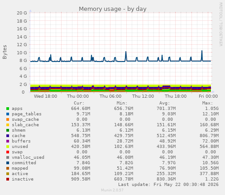Click the 'Last update' timestamp line
This screenshot has height=195, width=225.
pyautogui.click(x=168, y=185)
